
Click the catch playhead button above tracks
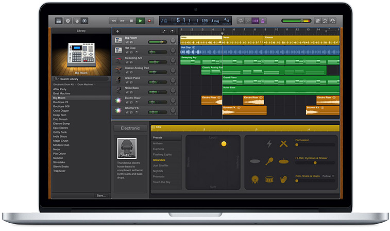[x=172, y=31]
